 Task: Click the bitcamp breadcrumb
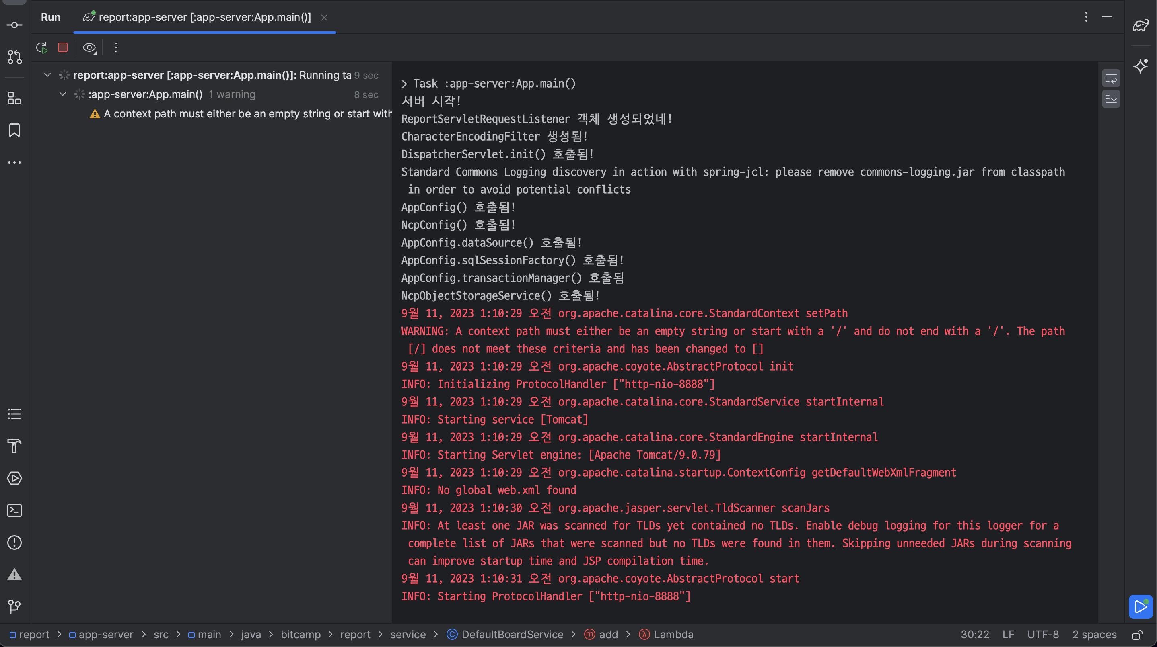(301, 635)
